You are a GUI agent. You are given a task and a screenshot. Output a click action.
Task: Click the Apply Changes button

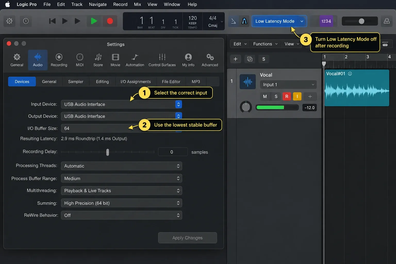coord(187,238)
